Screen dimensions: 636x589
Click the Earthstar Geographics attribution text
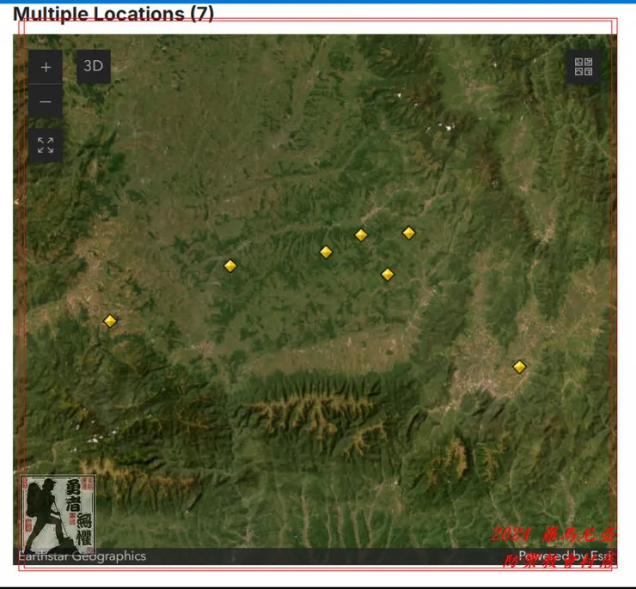pos(82,556)
